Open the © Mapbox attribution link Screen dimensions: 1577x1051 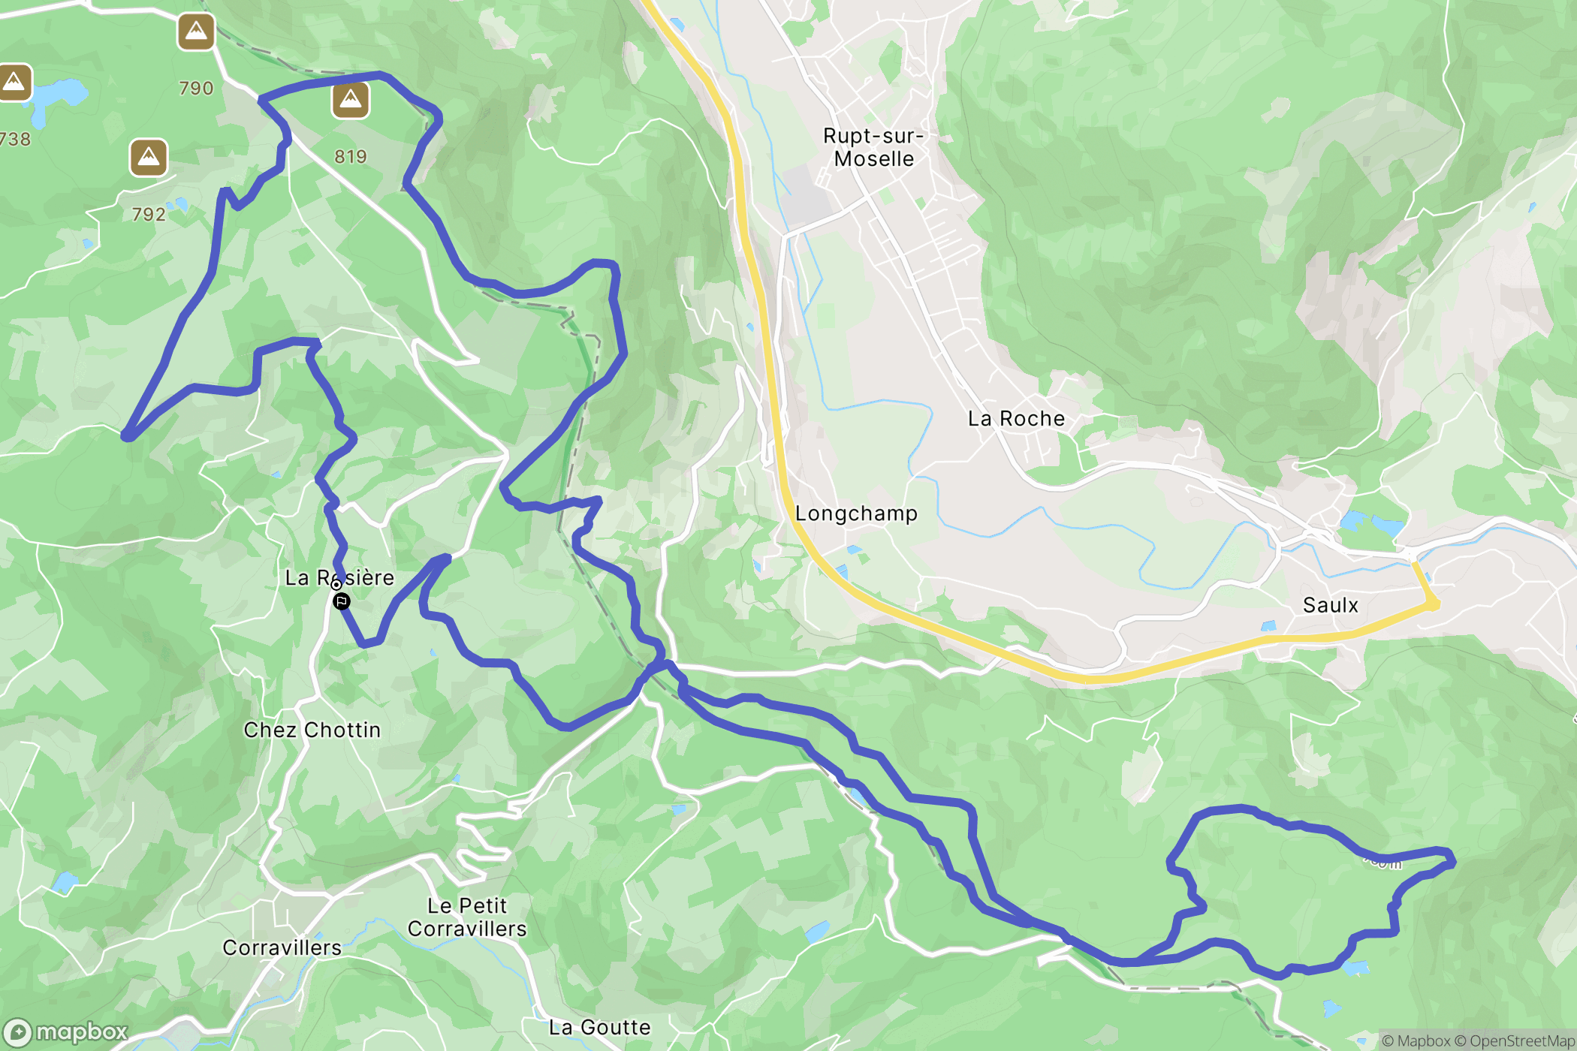pyautogui.click(x=1416, y=1040)
